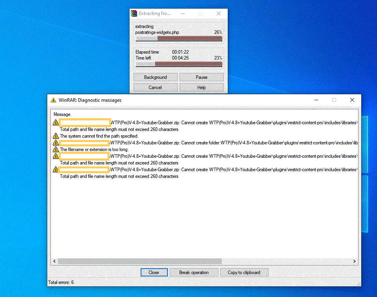Viewport: 377px width, 297px height.
Task: Click warning icon of the 'Cannot create folder' message
Action: [x=56, y=143]
